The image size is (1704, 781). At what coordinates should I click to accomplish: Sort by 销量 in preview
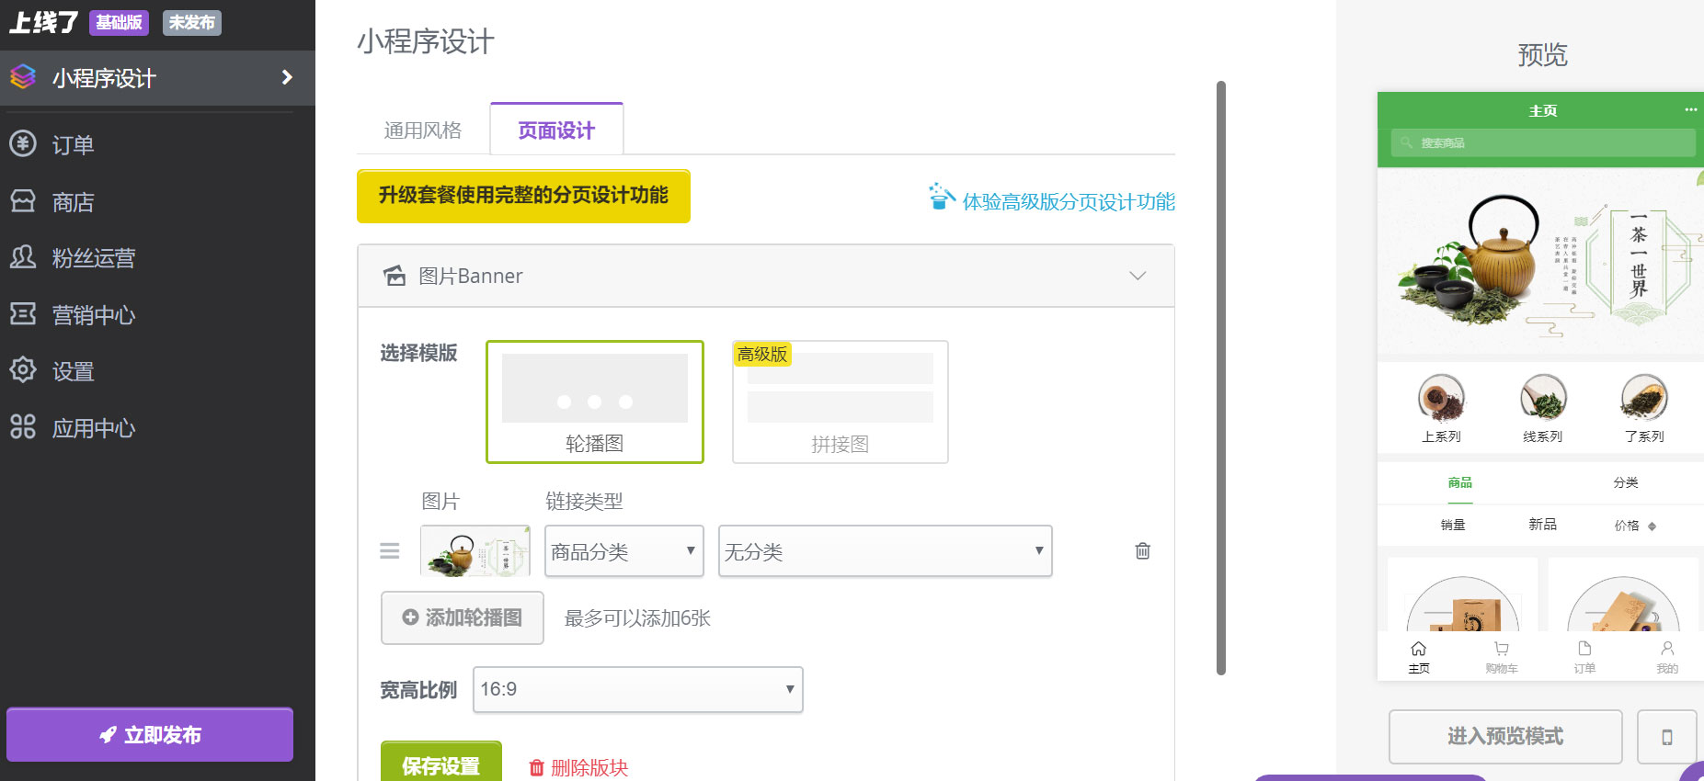tap(1453, 525)
